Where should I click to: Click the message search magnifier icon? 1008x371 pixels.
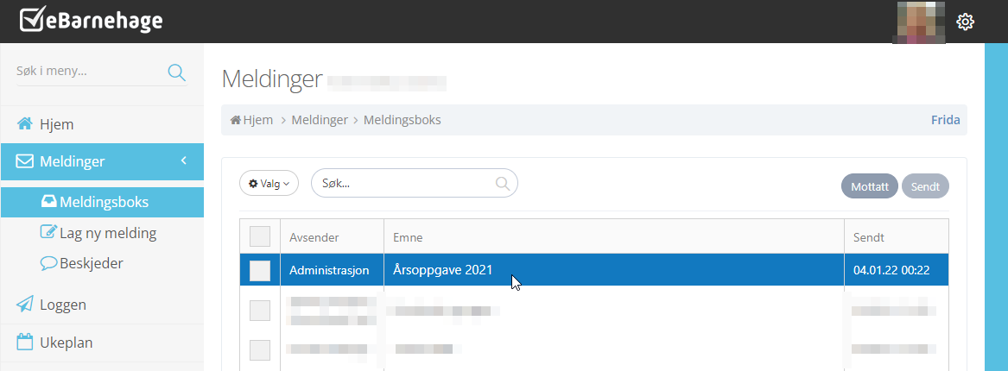tap(503, 184)
